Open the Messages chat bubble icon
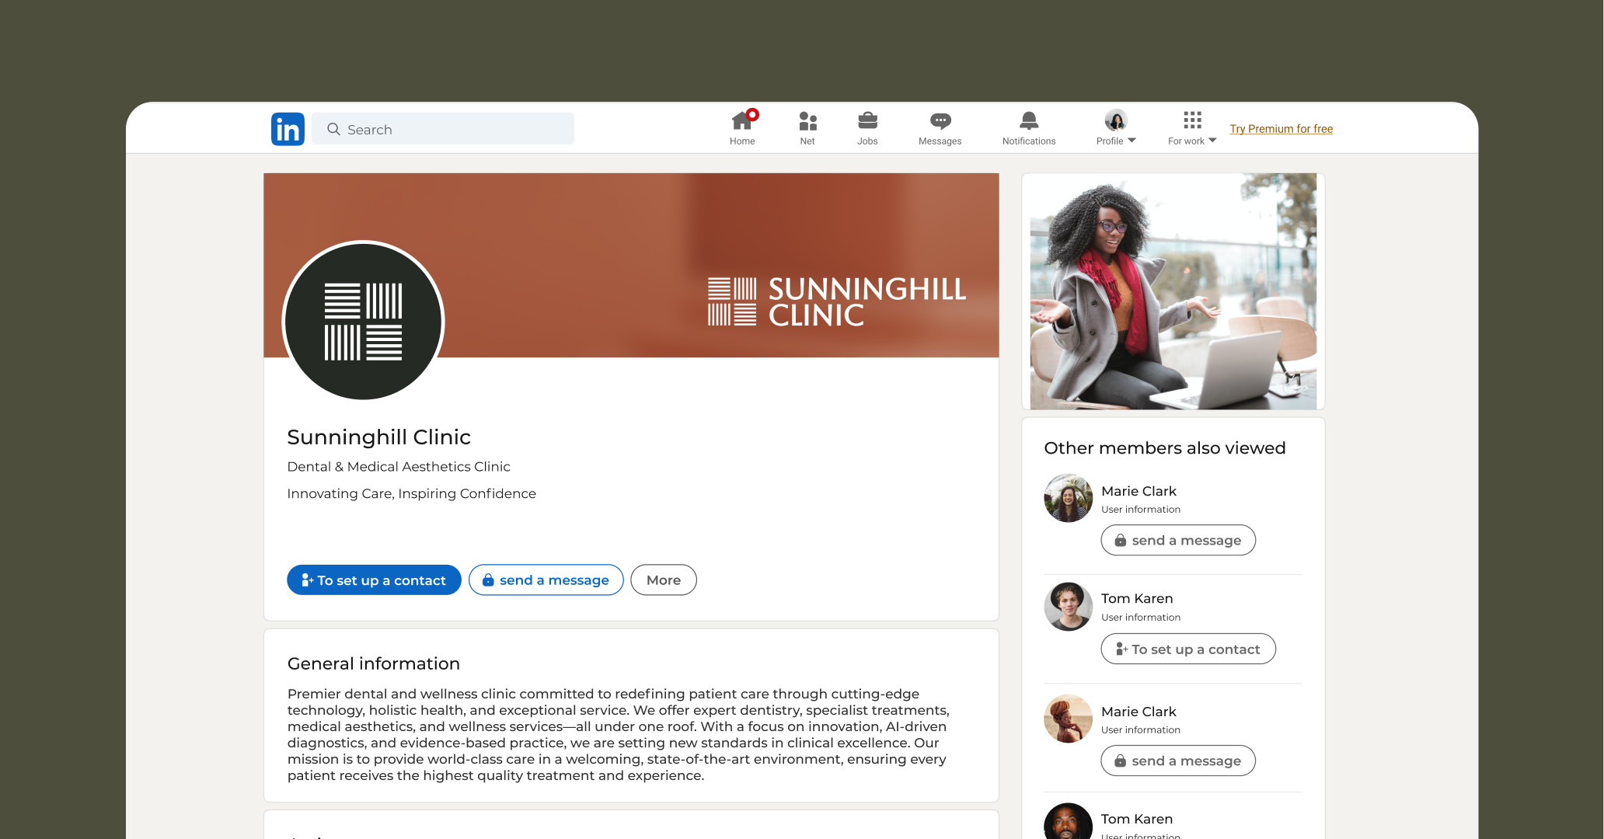Image resolution: width=1604 pixels, height=839 pixels. [x=940, y=121]
